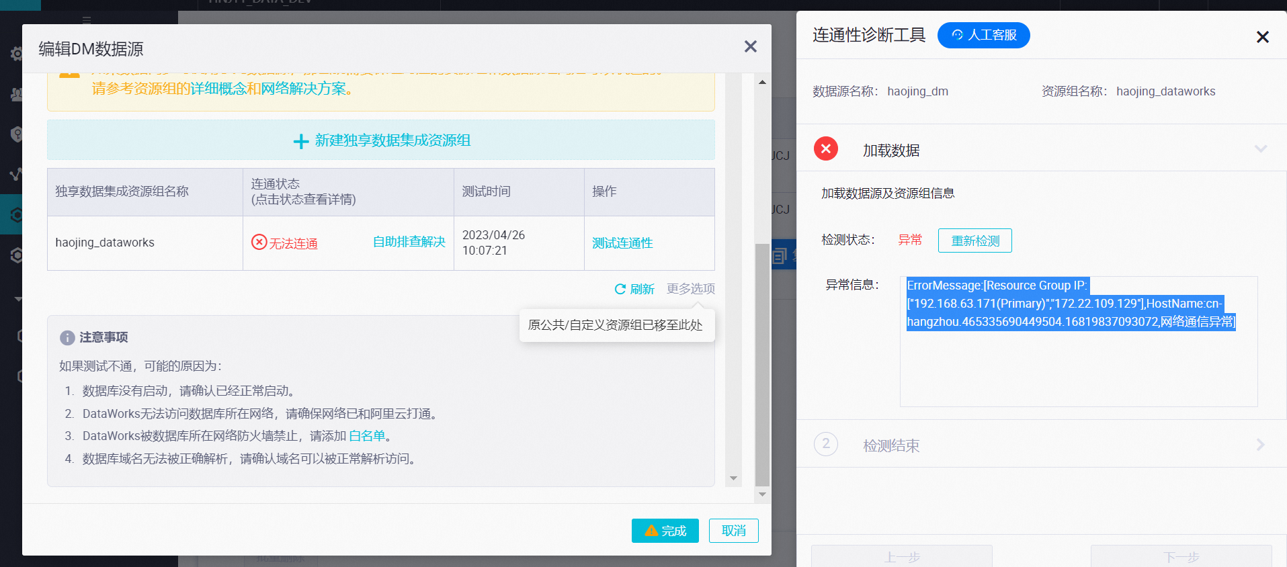Click the 刷新 refresh icon
The image size is (1287, 567).
(x=620, y=289)
